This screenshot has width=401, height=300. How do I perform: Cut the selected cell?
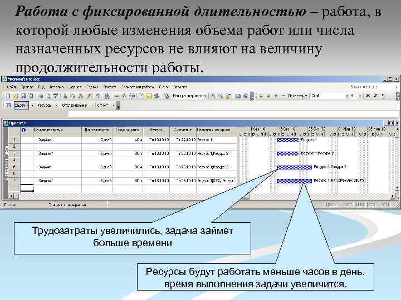click(x=65, y=96)
